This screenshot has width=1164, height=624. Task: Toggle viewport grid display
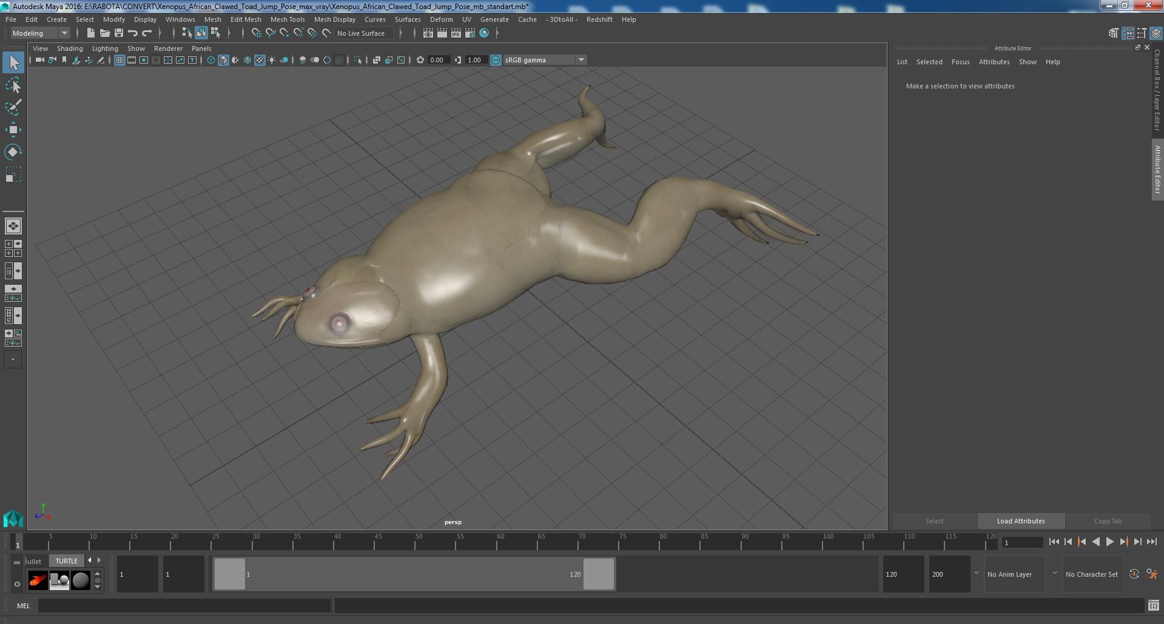tap(119, 60)
